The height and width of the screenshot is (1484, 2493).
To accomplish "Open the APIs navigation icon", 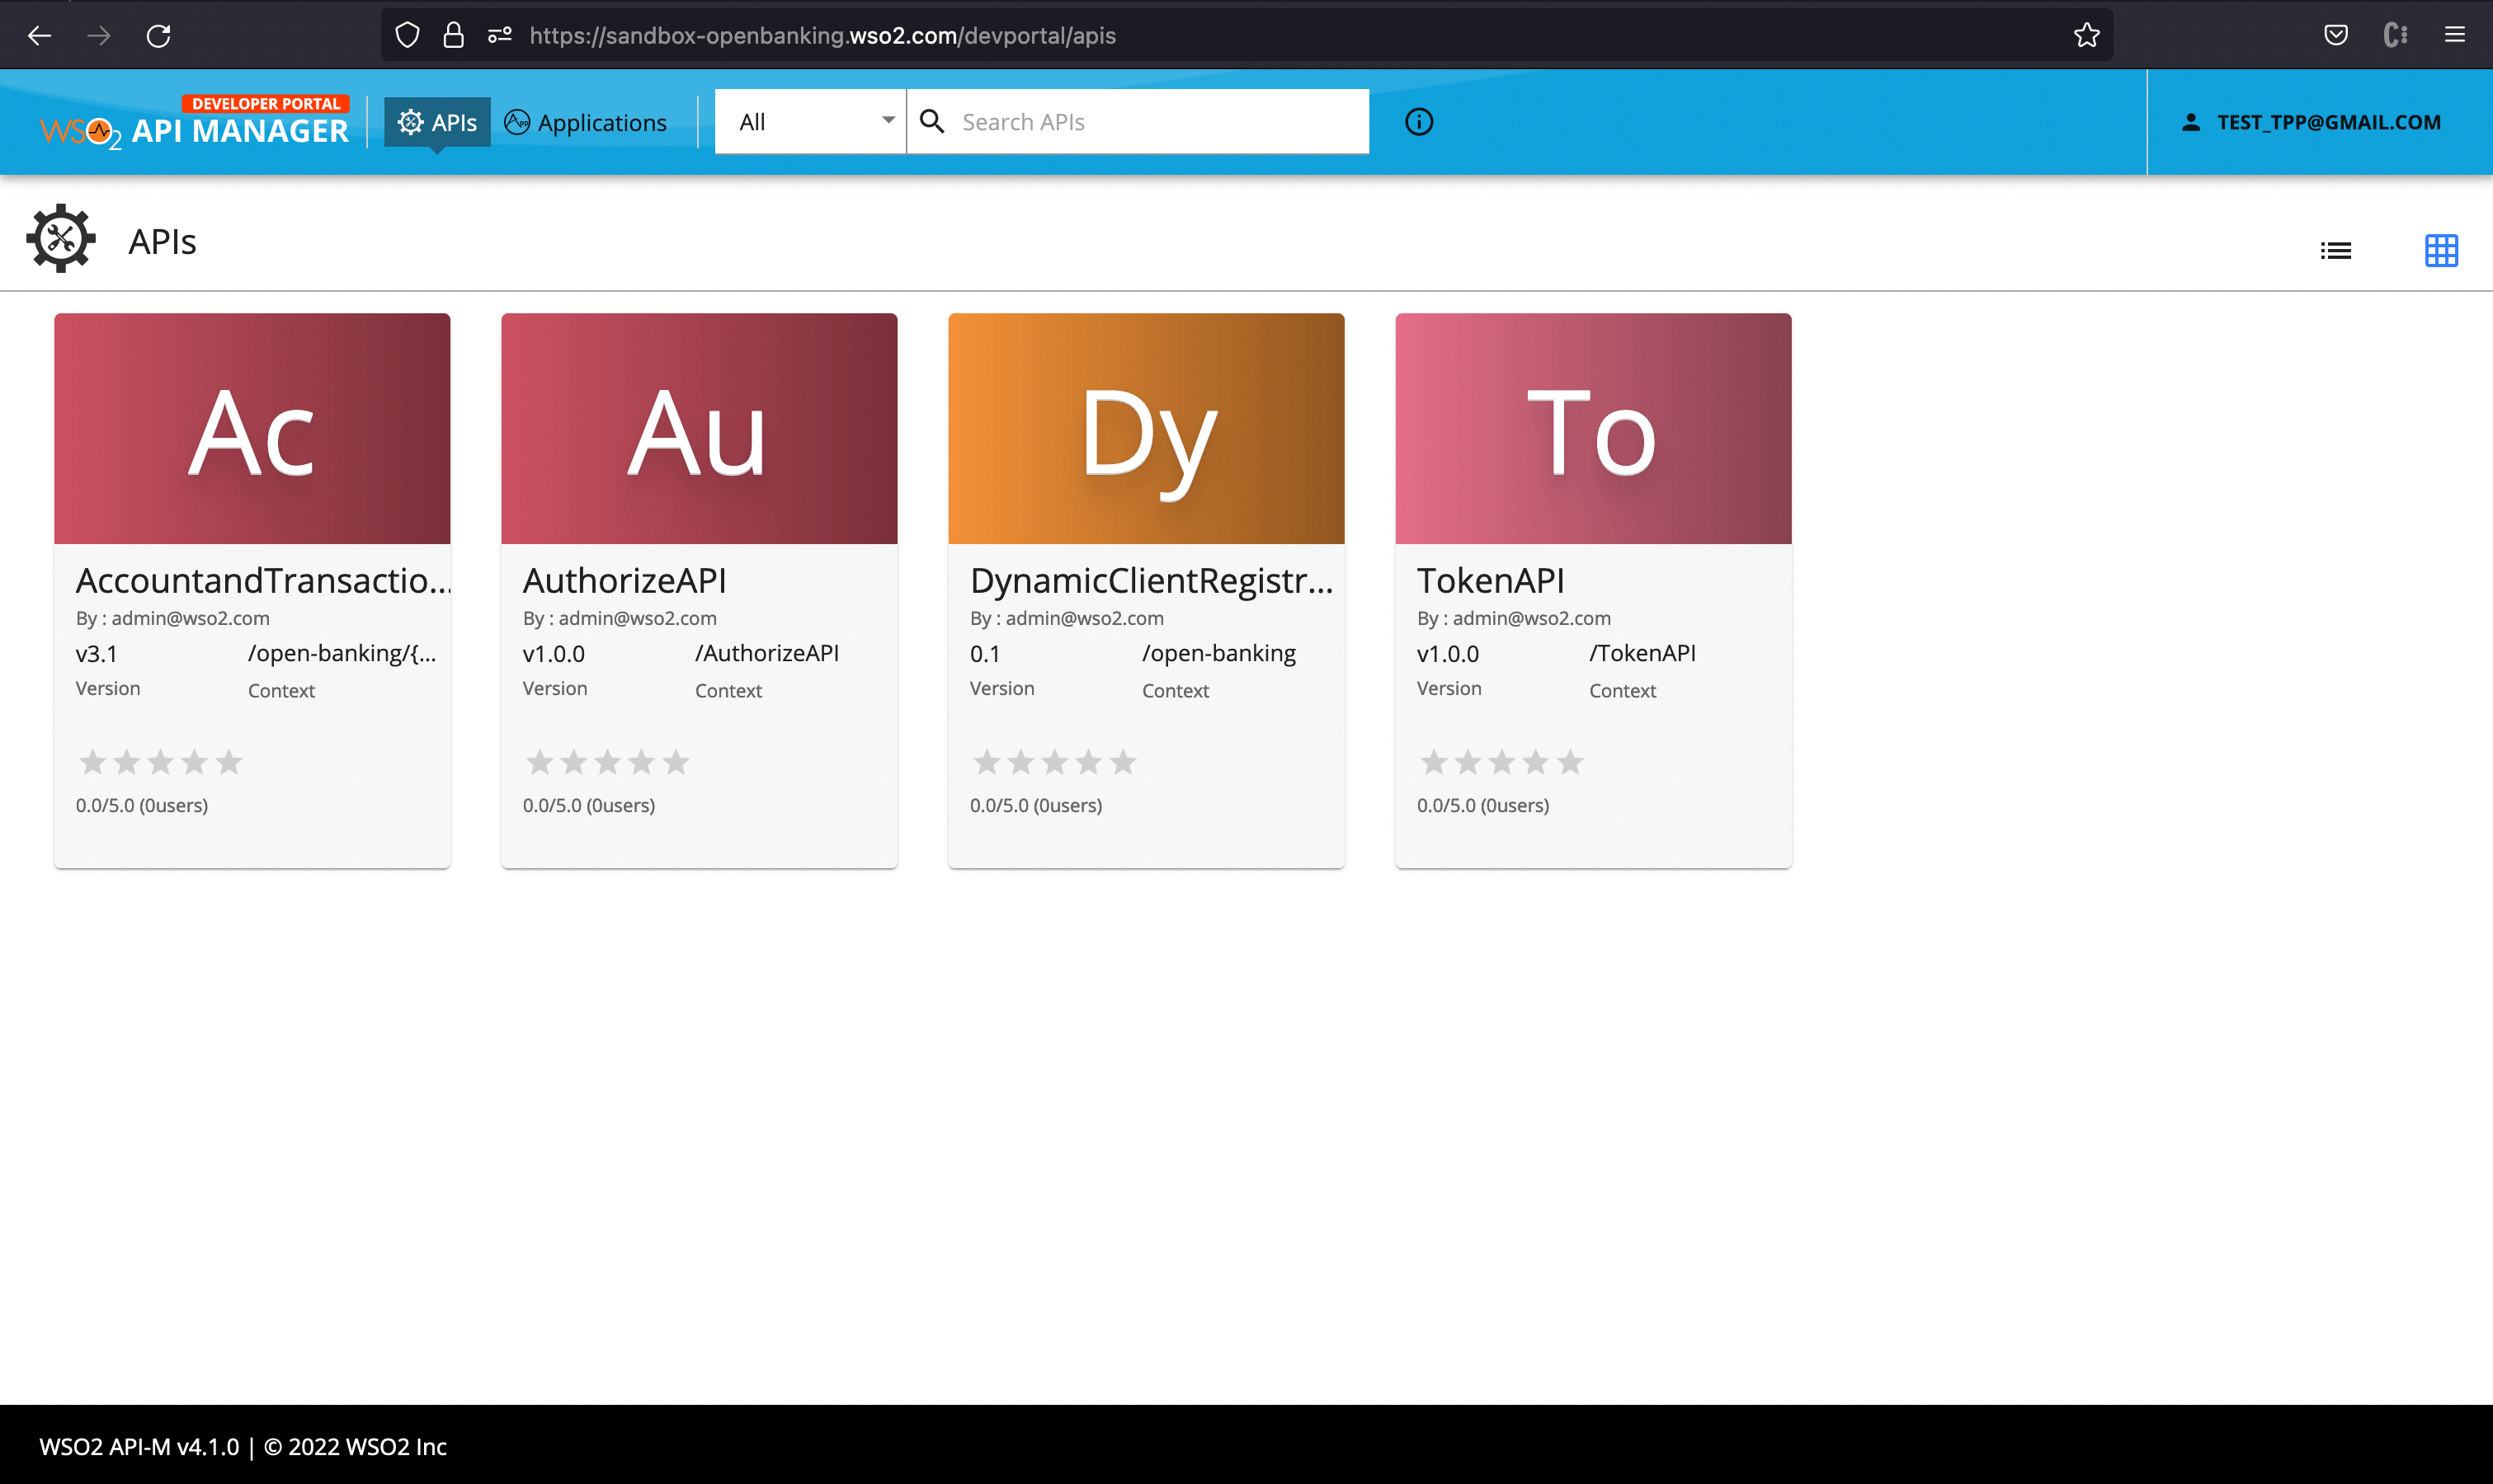I will [x=410, y=121].
